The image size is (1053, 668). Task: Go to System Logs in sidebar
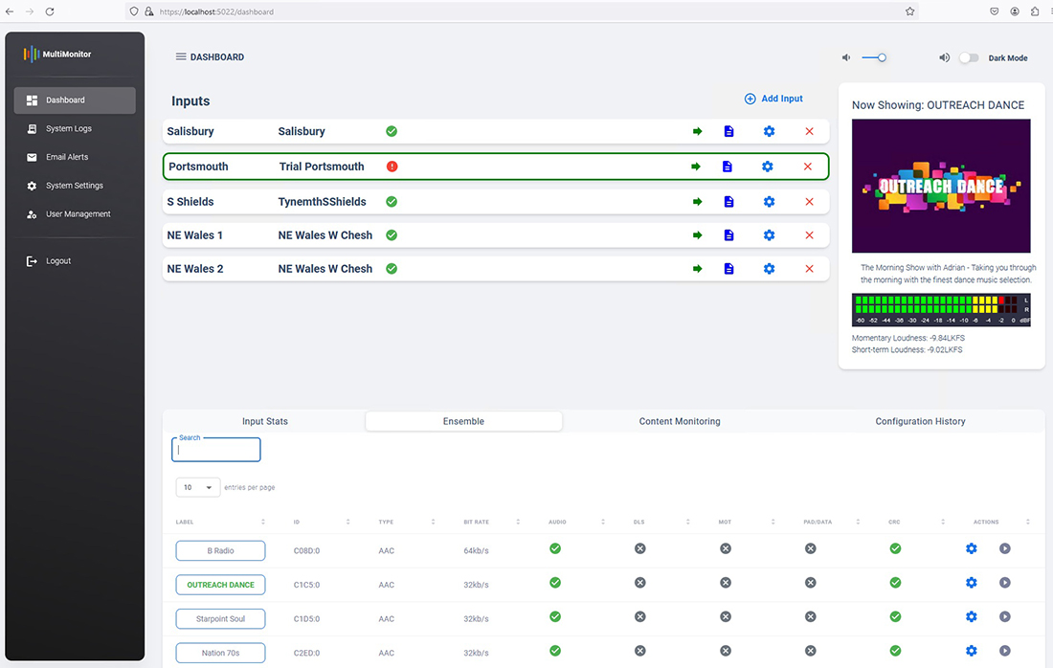coord(69,128)
